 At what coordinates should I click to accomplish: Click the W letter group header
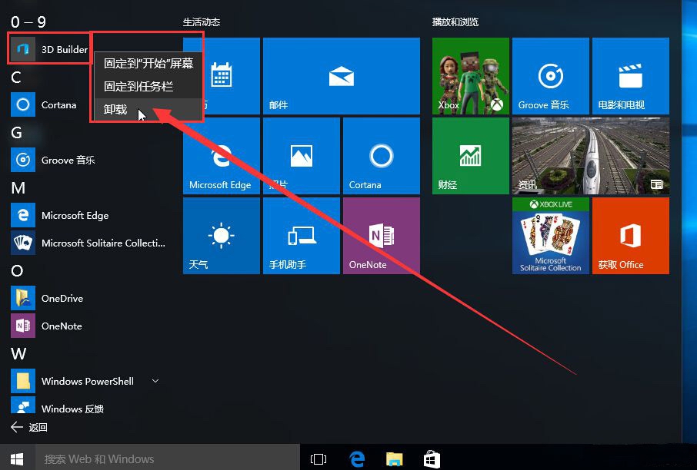(x=18, y=353)
